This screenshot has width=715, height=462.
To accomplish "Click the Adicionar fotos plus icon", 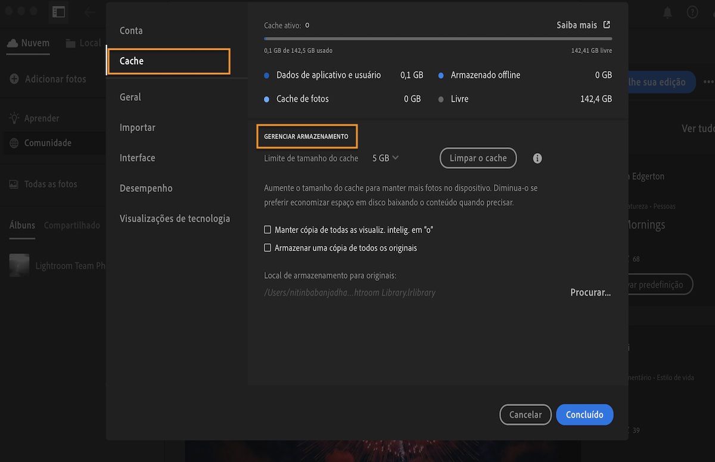I will tap(14, 79).
